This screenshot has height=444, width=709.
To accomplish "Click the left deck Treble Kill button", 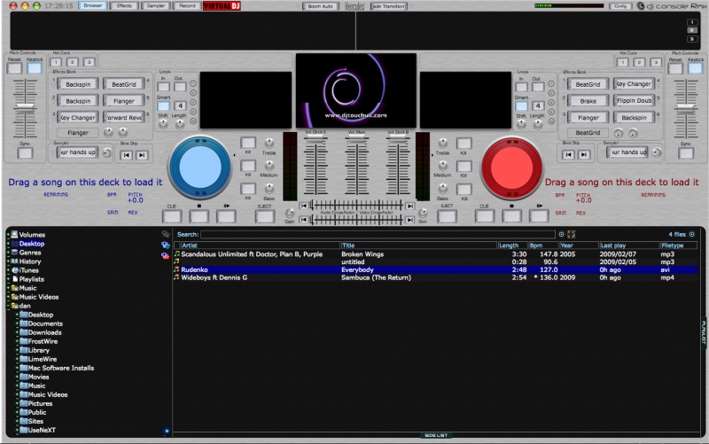I will [248, 143].
